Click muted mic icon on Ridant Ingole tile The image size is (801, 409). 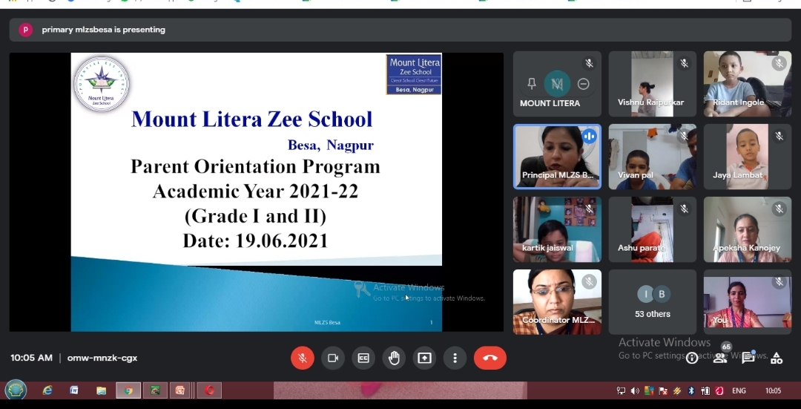779,63
